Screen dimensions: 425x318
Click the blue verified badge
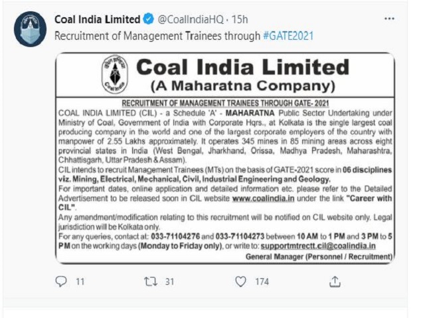148,19
